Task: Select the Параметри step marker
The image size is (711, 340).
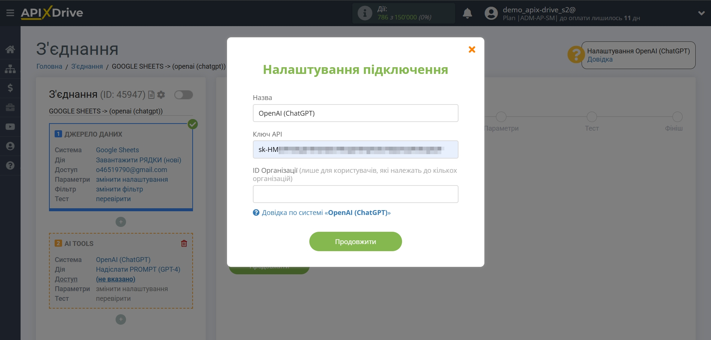Action: point(501,117)
